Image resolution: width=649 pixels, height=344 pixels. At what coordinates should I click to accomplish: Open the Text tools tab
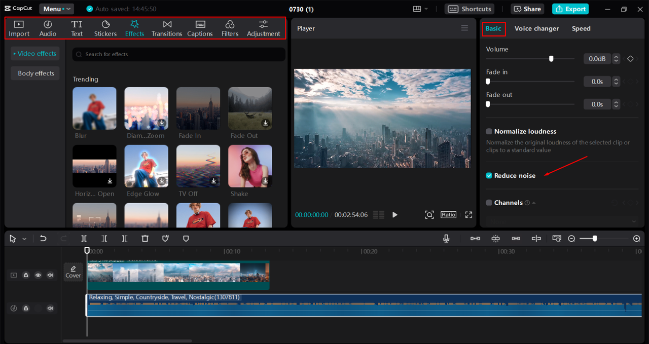point(77,28)
